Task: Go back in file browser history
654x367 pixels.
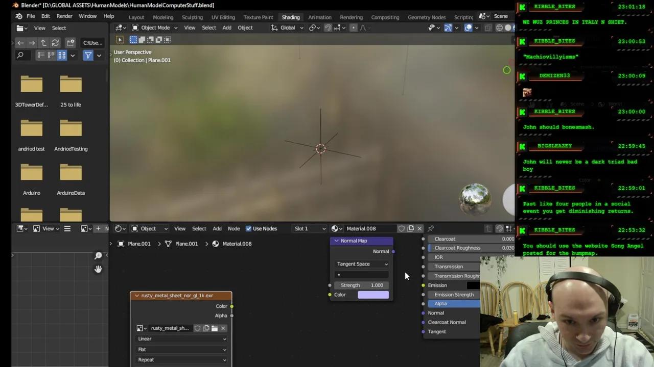Action: 20,43
